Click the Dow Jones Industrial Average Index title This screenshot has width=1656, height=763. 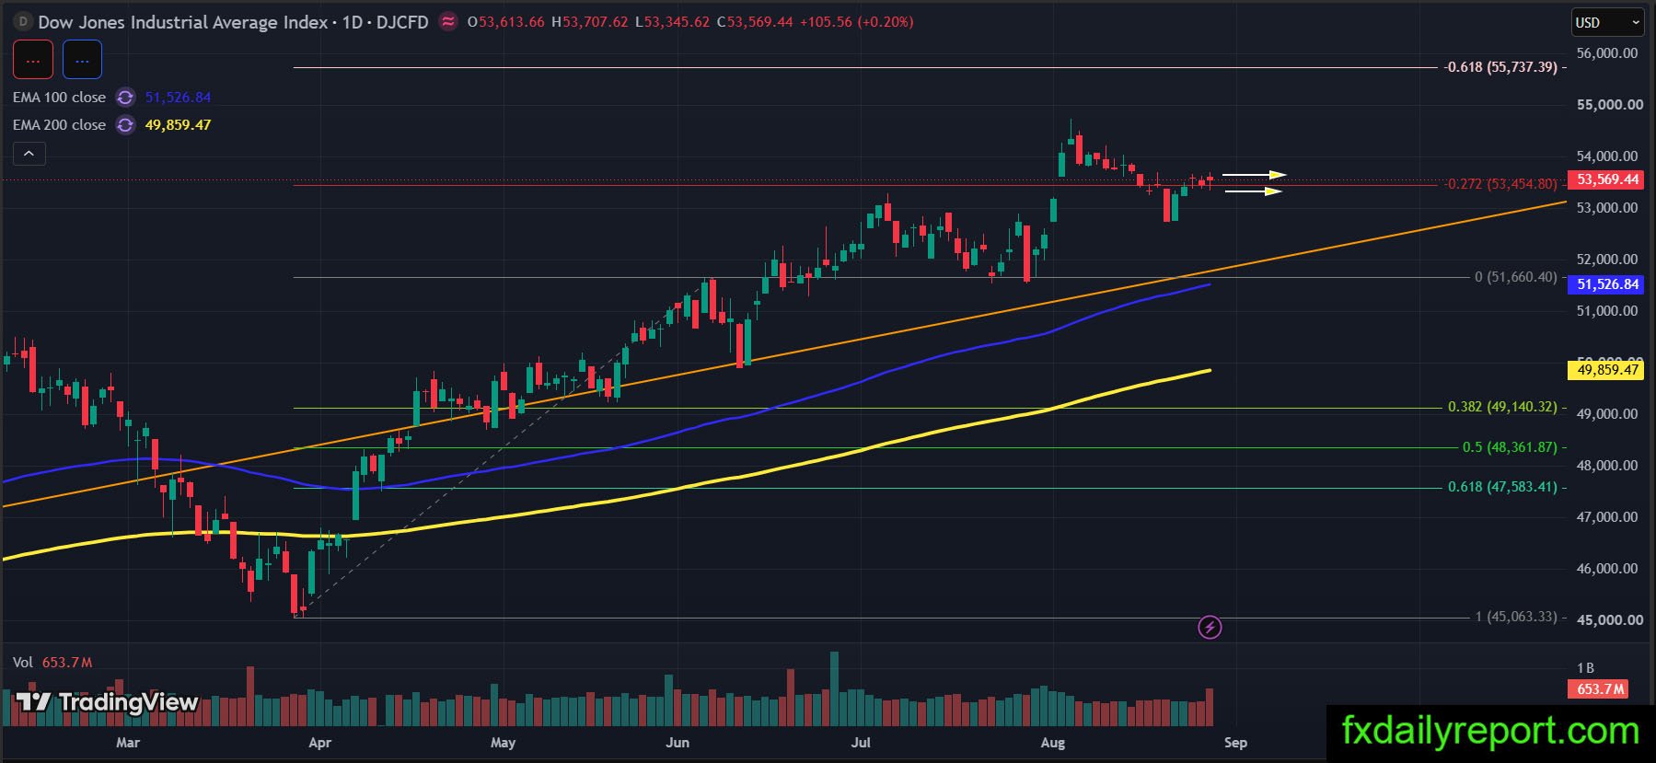(x=183, y=22)
